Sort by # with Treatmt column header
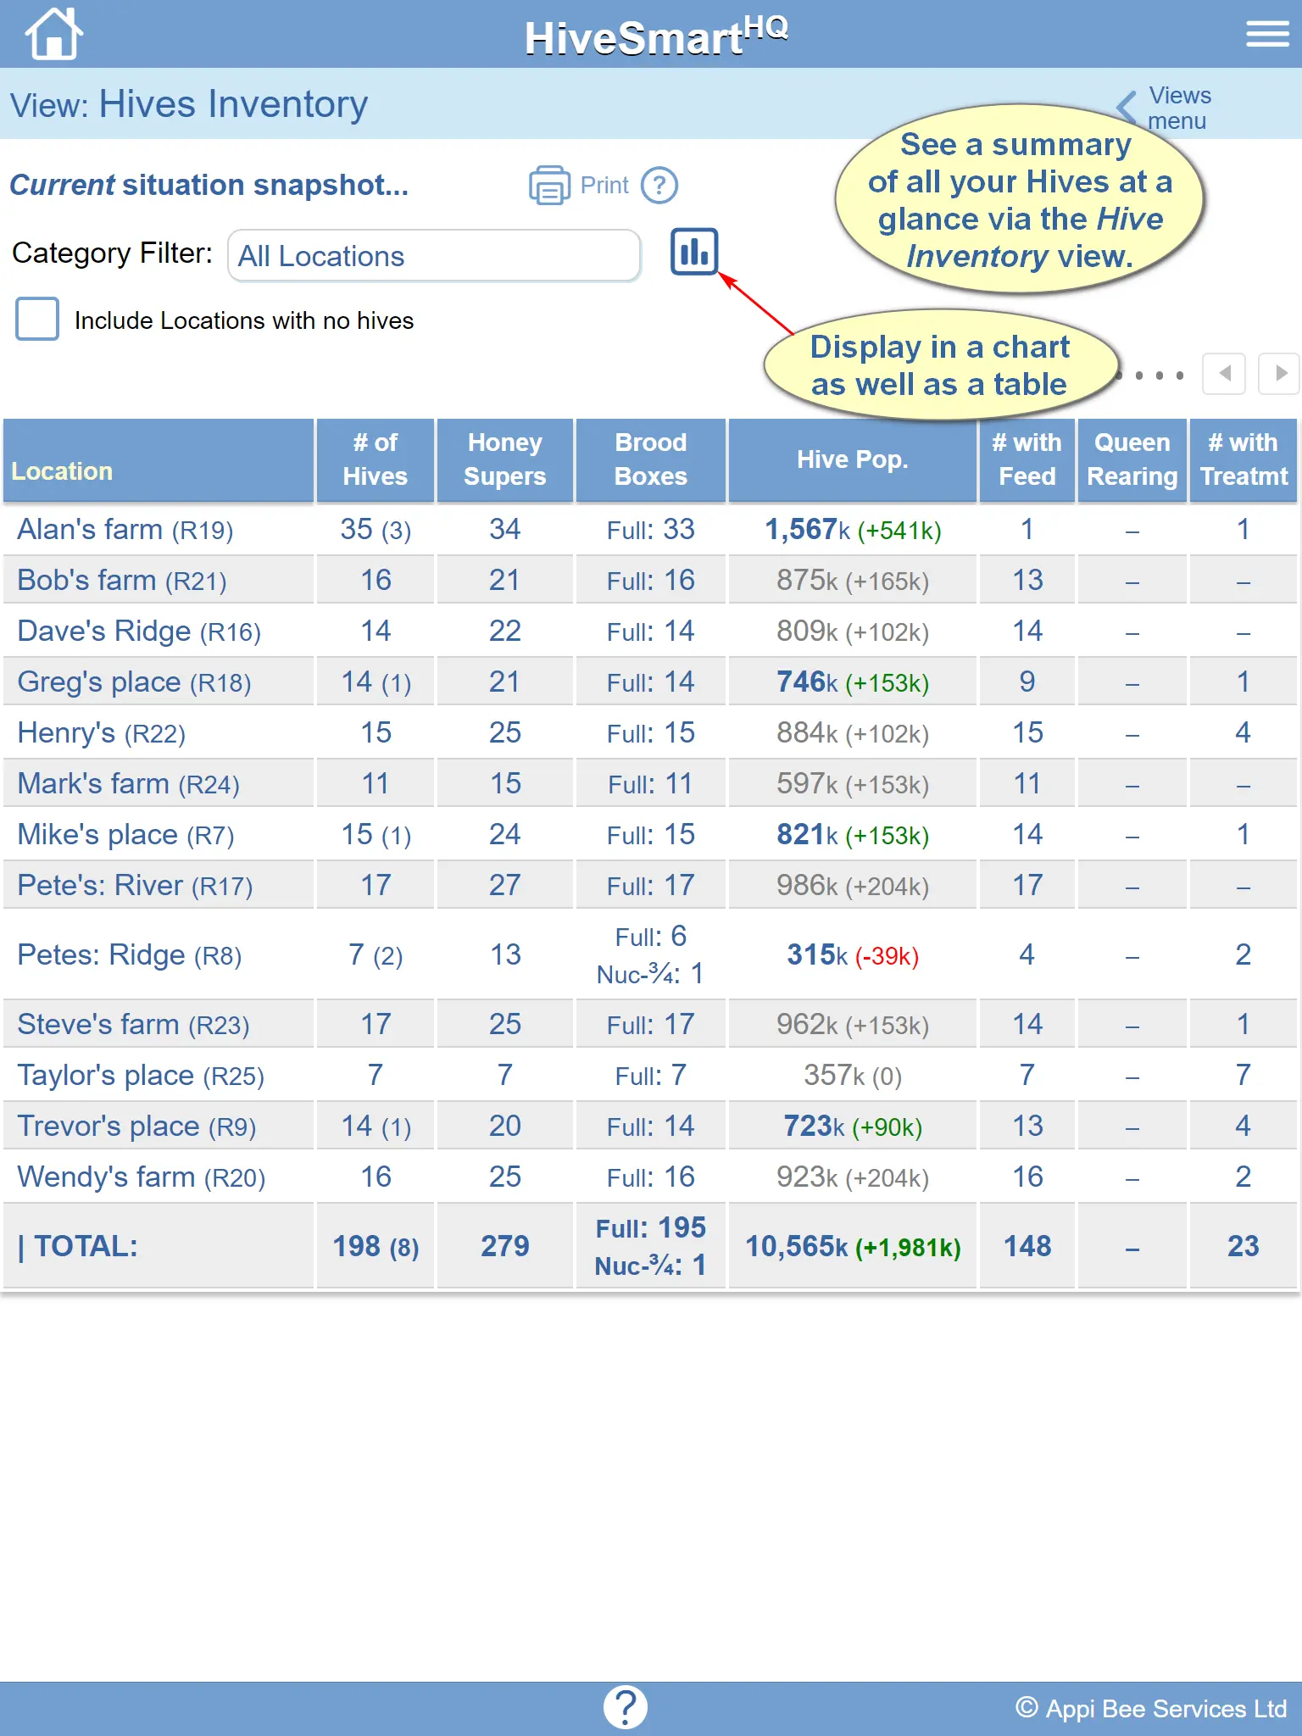 [x=1244, y=460]
